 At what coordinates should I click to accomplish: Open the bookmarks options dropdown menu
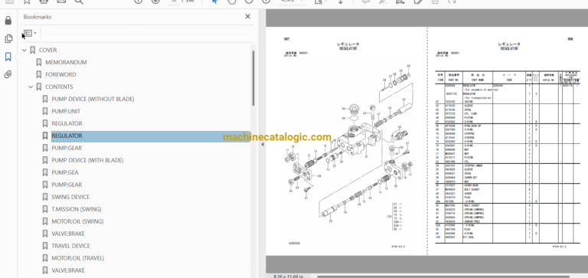click(x=30, y=34)
